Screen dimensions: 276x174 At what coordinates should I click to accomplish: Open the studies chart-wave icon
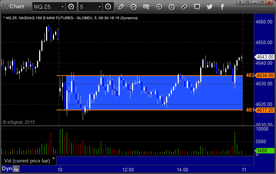[133, 7]
